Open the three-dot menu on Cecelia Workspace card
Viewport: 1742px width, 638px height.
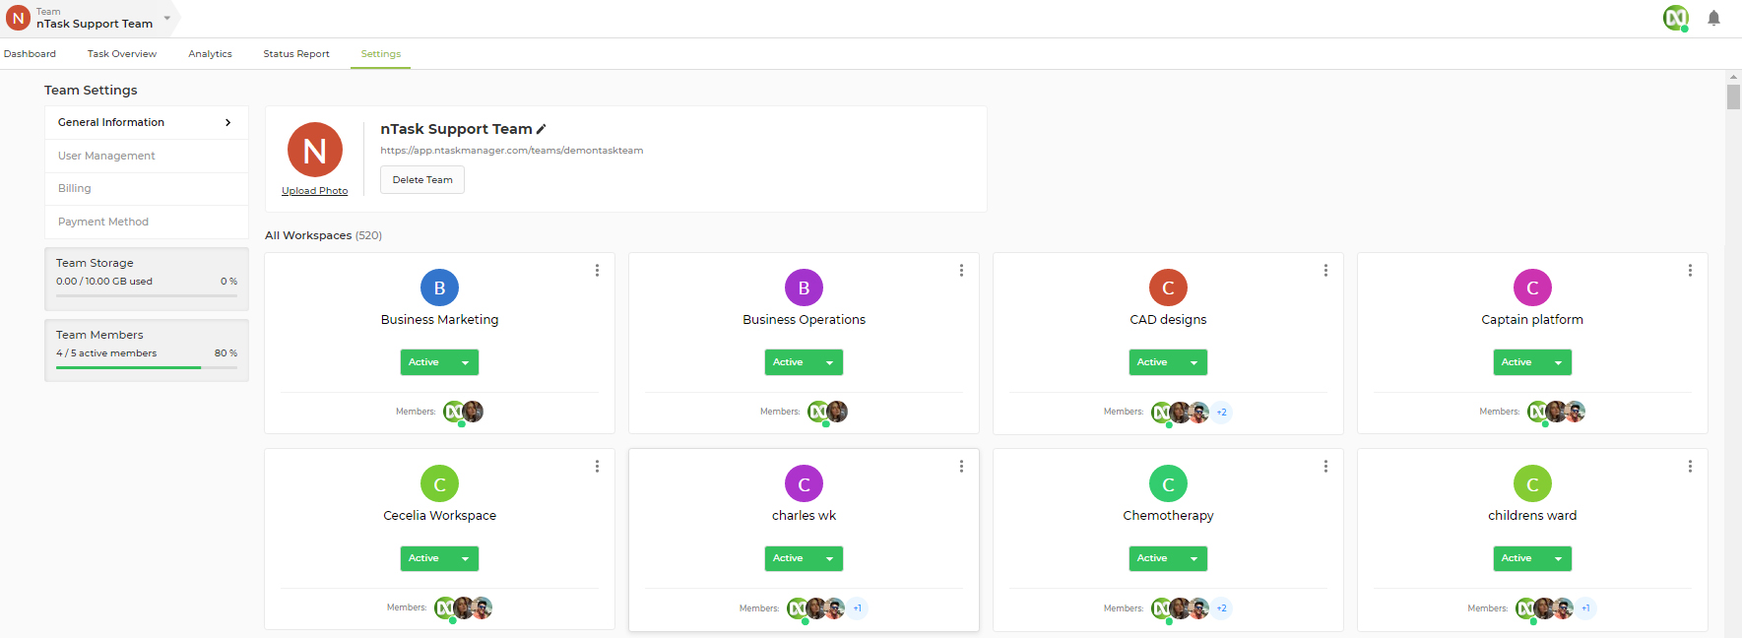(x=597, y=466)
